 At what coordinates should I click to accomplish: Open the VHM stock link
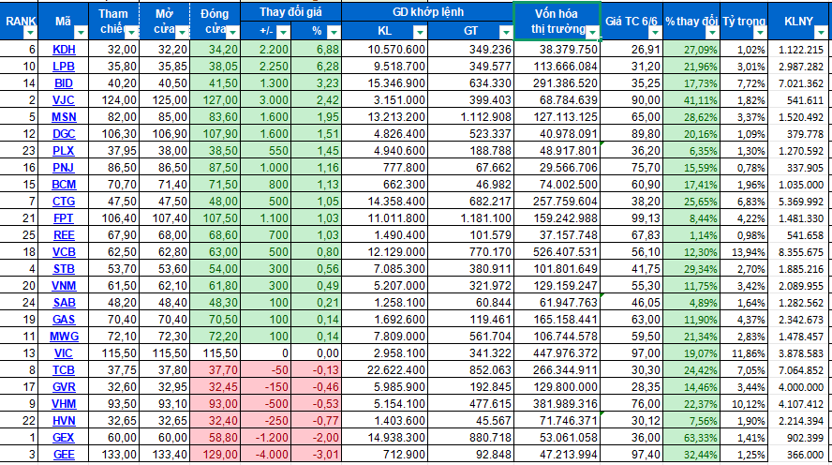(x=64, y=404)
